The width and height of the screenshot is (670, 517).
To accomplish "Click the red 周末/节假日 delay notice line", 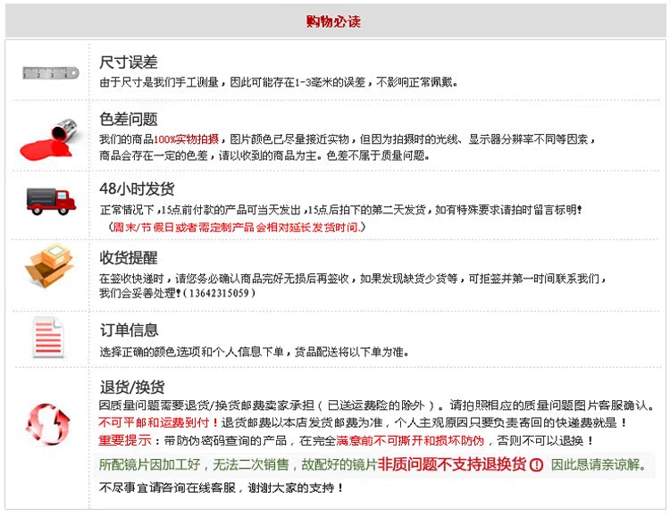I will pos(237,228).
